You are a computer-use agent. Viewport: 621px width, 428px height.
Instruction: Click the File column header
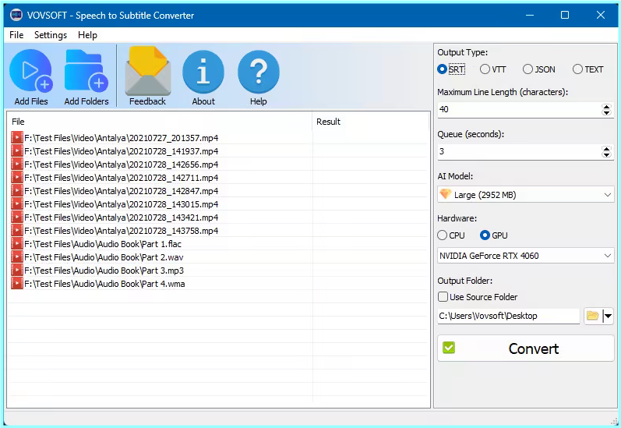coord(160,122)
